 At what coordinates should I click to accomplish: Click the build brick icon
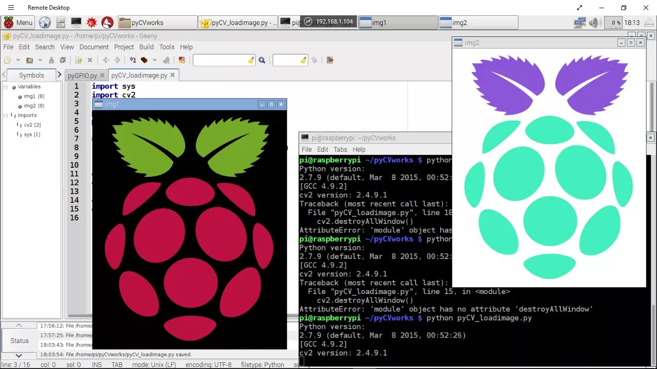pos(144,60)
